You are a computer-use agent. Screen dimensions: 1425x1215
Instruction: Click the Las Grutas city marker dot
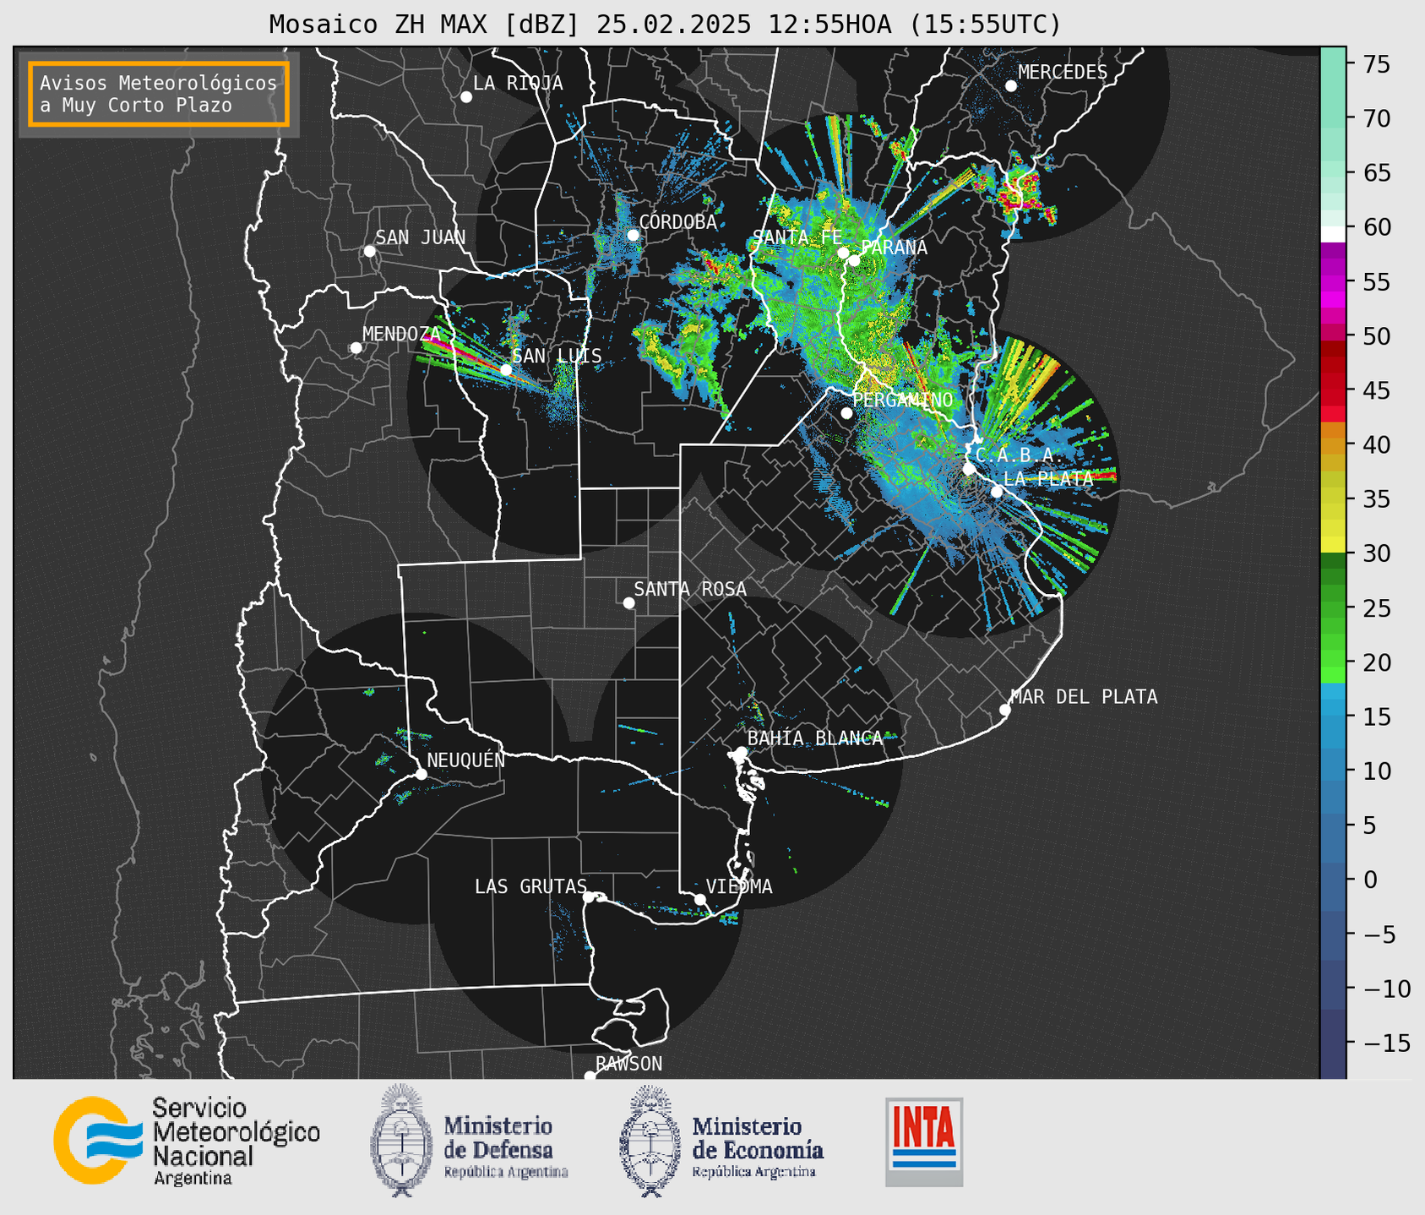coord(589,897)
